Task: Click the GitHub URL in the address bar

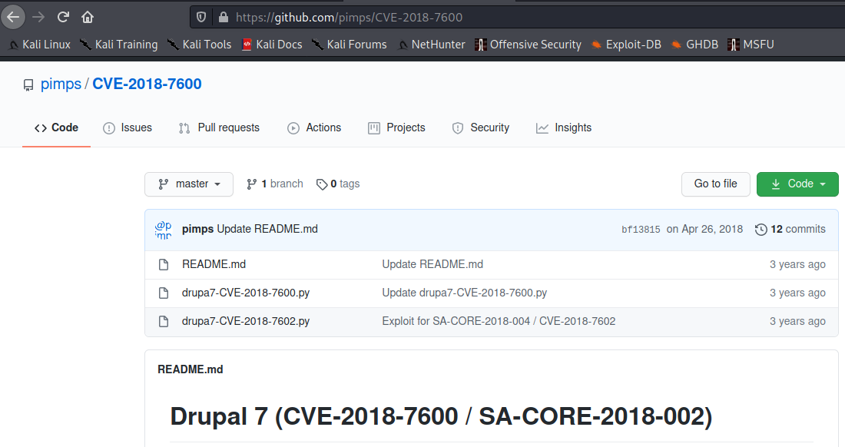Action: [x=350, y=17]
